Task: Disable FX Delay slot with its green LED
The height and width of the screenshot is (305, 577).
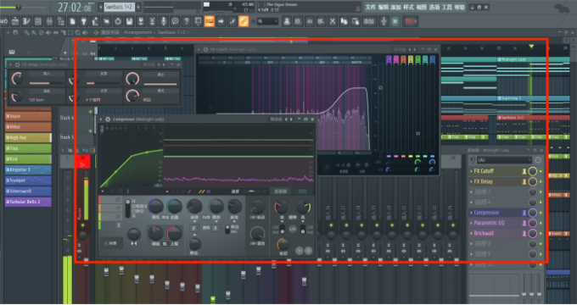Action: click(541, 181)
